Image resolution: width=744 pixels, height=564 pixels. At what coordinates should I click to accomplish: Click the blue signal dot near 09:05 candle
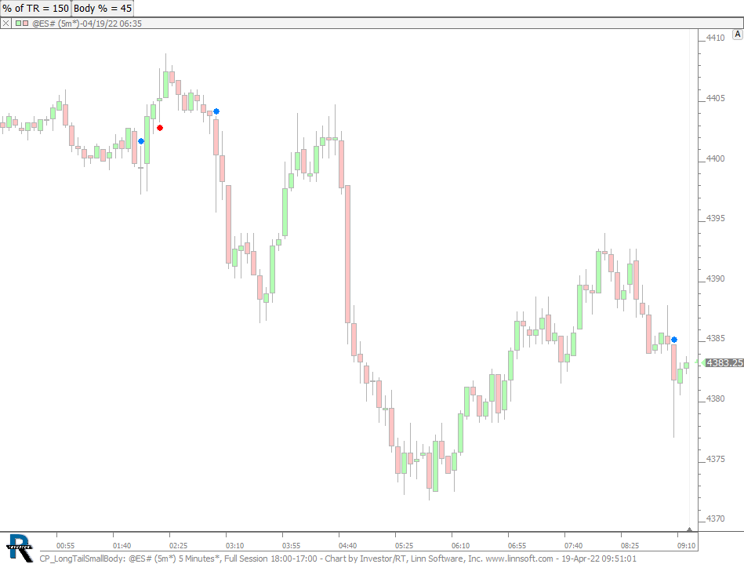(674, 340)
